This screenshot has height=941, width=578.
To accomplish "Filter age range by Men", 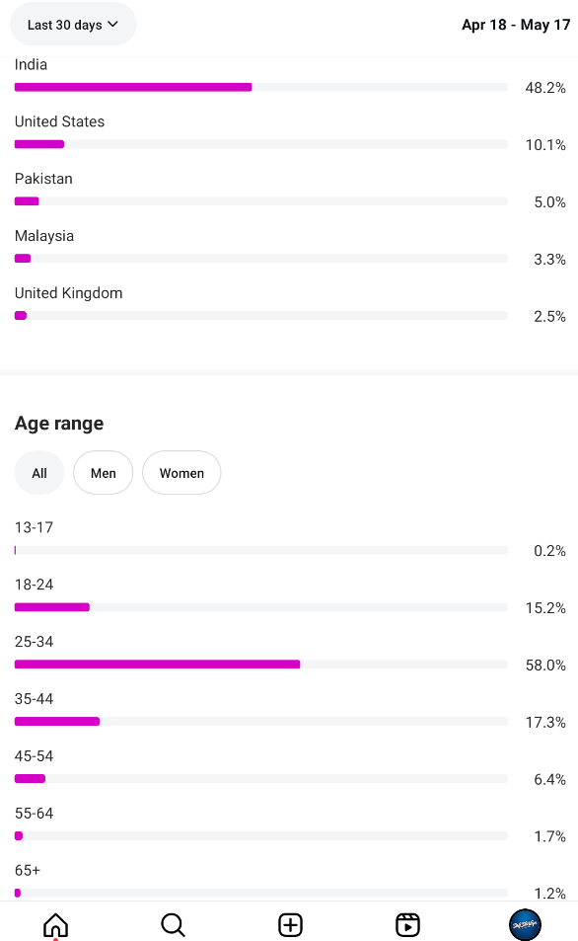I will [x=104, y=473].
